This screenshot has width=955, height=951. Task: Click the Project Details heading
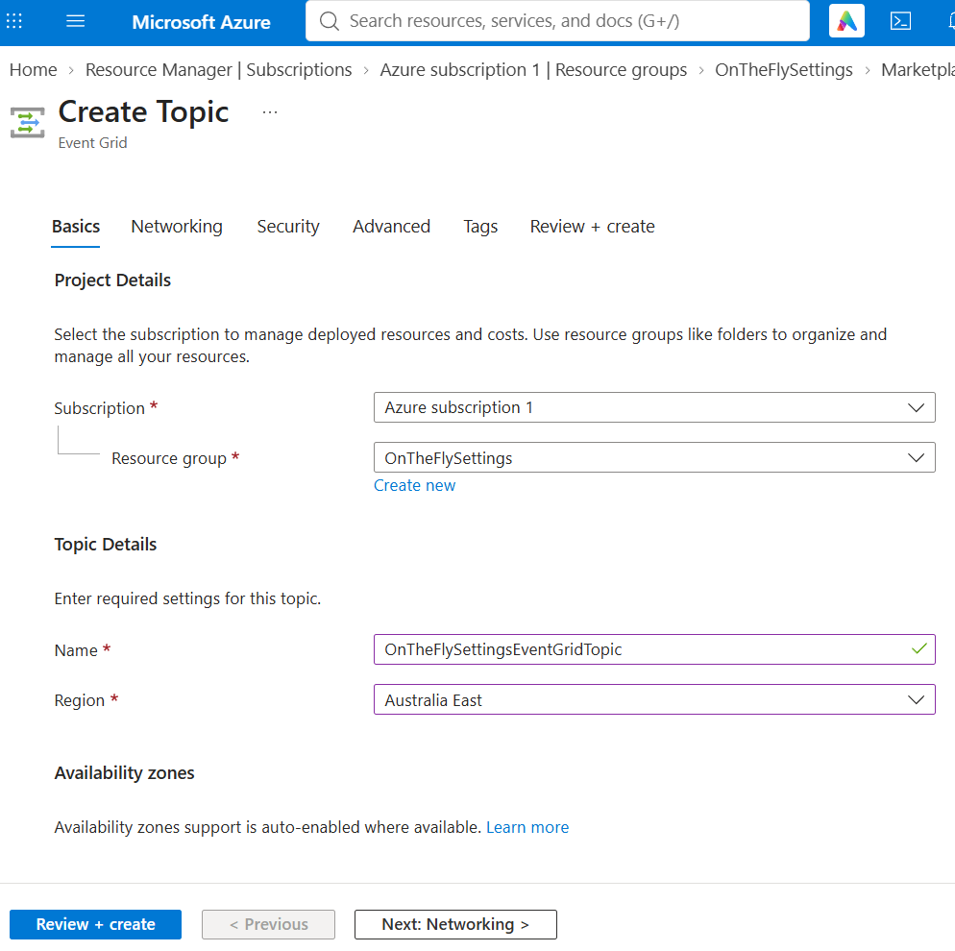pyautogui.click(x=112, y=280)
